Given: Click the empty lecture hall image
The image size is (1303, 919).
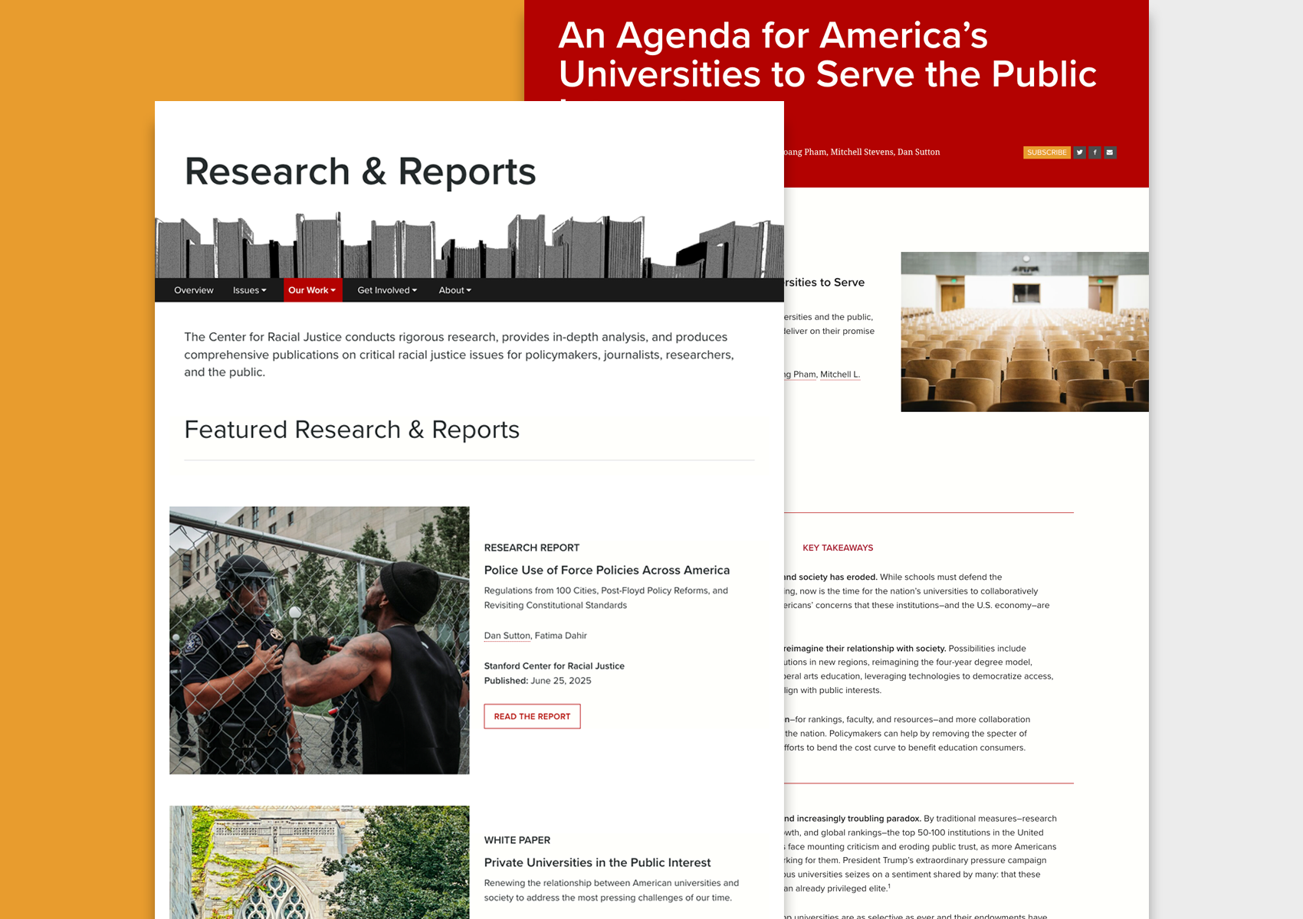Looking at the screenshot, I should click(1025, 331).
